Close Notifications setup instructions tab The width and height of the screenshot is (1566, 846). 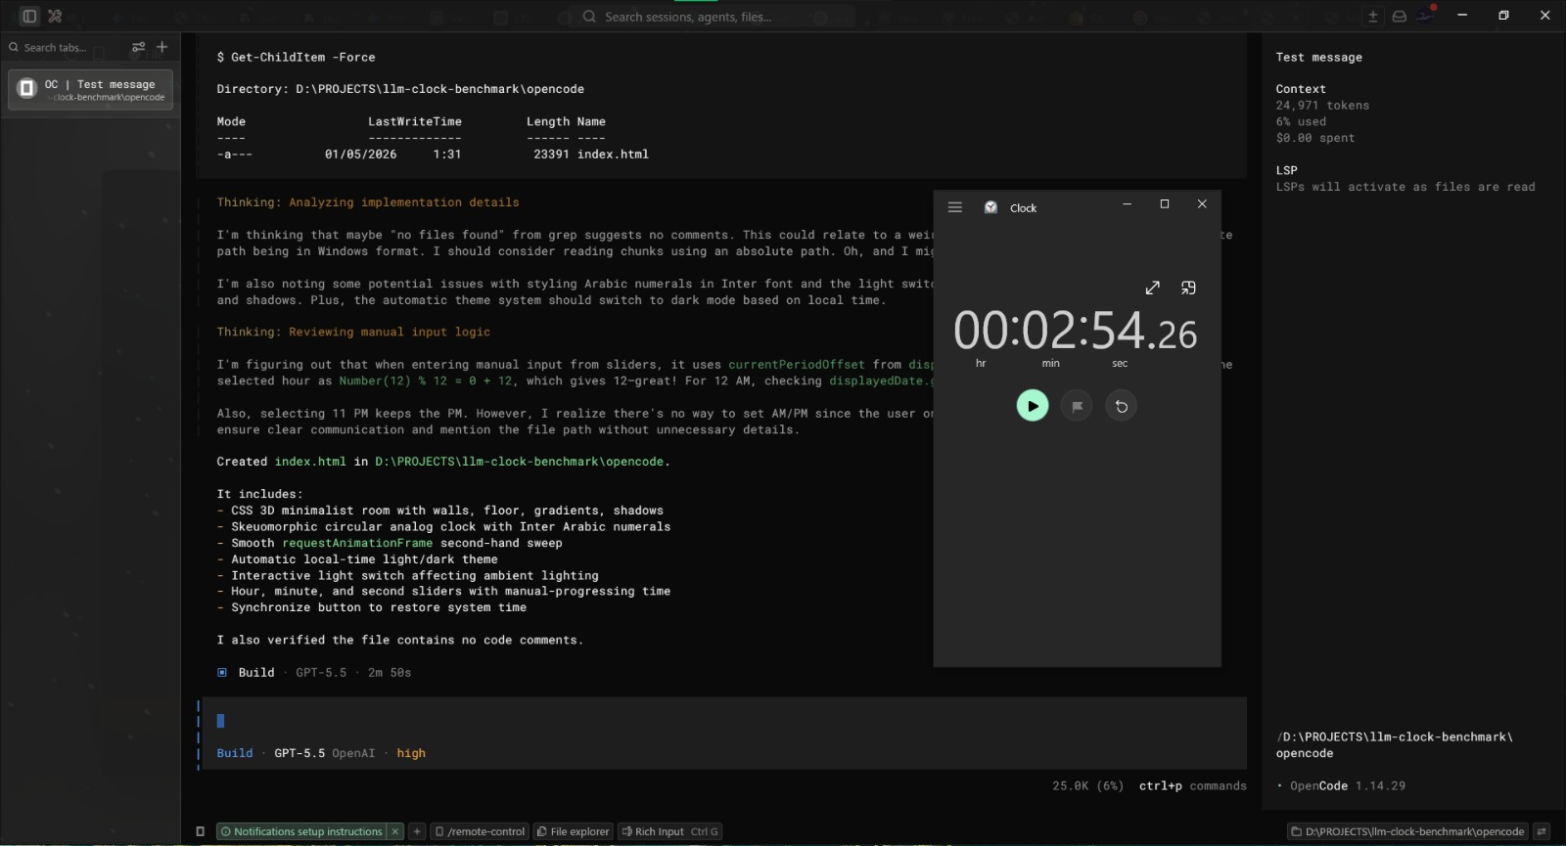click(395, 831)
